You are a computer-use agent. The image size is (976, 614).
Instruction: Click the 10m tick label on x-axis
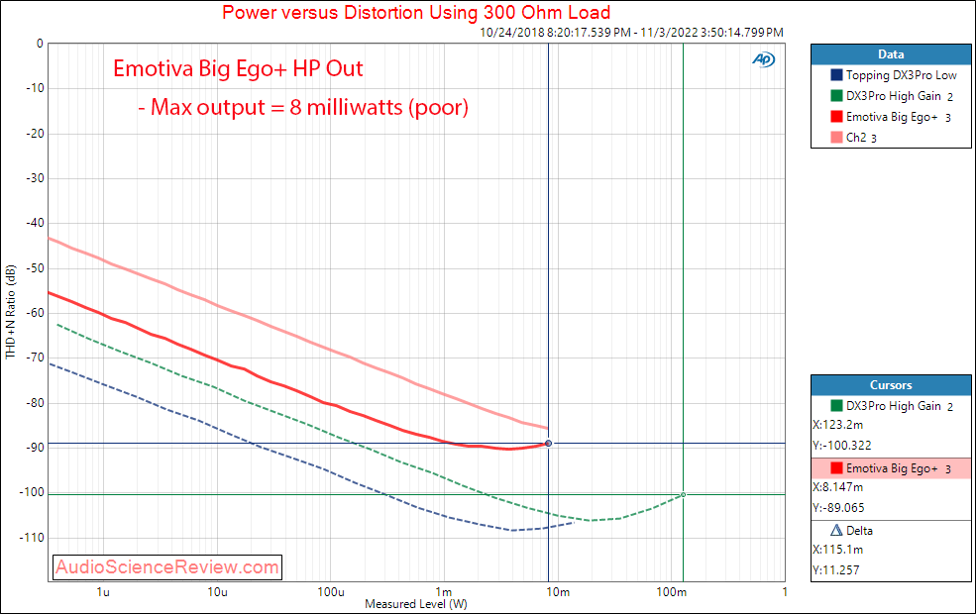558,591
